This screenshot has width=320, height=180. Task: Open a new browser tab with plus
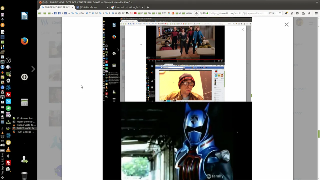point(147,7)
